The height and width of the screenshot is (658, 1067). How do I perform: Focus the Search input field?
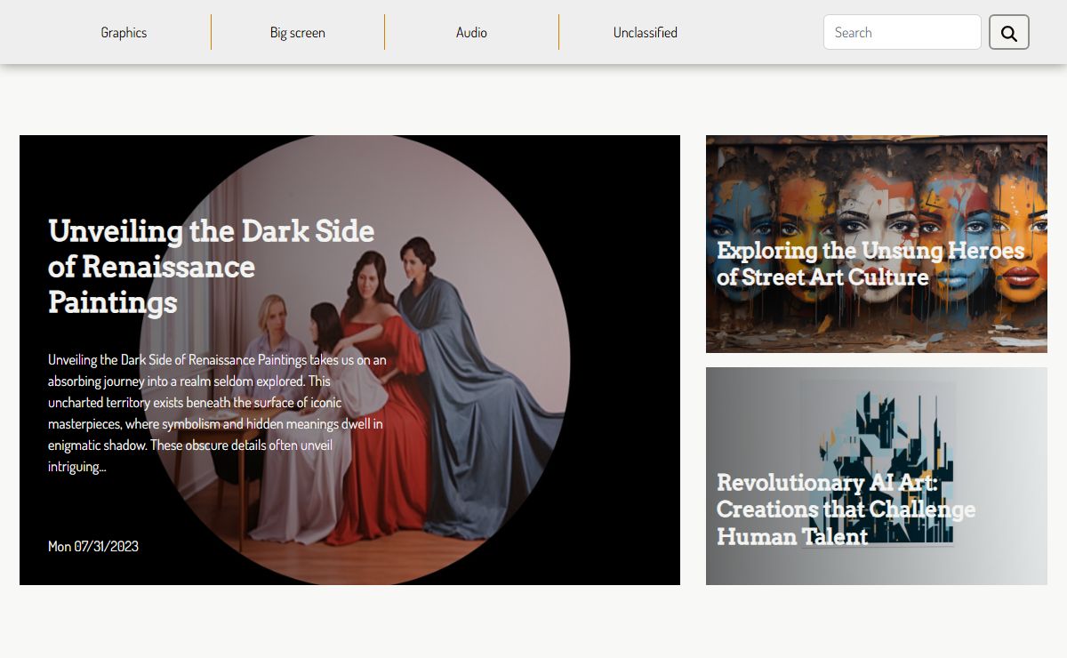point(903,32)
